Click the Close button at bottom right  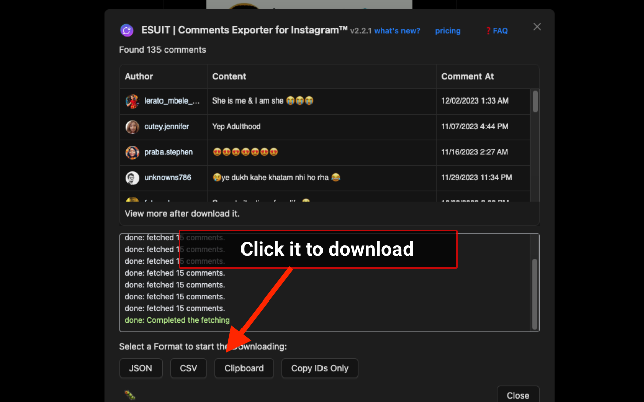click(x=518, y=396)
